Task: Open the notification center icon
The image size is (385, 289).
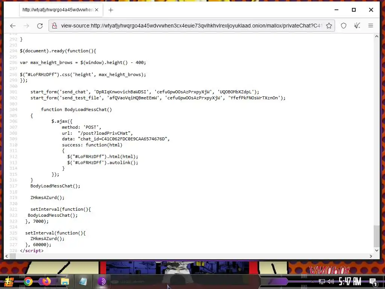Action: [x=373, y=282]
